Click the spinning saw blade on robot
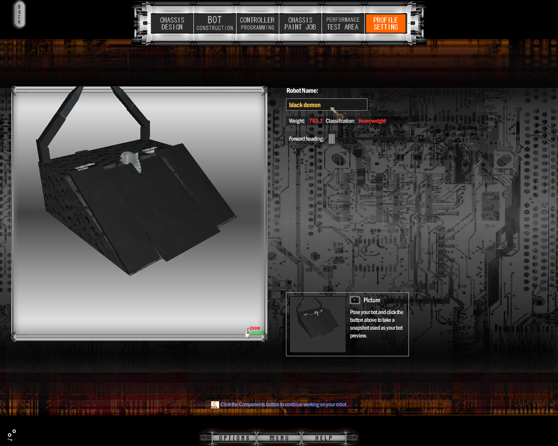 131,161
